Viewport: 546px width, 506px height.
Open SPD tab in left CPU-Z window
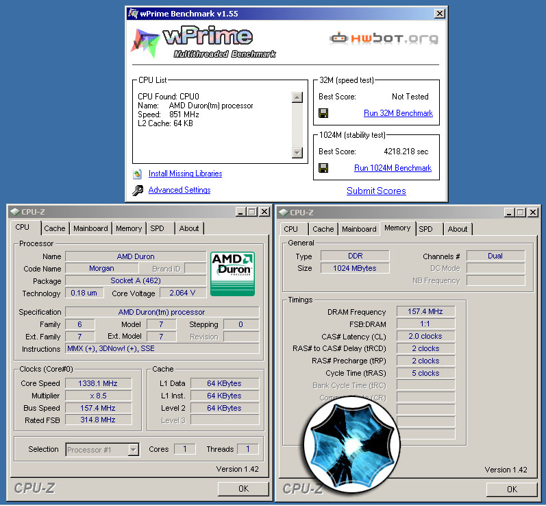157,228
